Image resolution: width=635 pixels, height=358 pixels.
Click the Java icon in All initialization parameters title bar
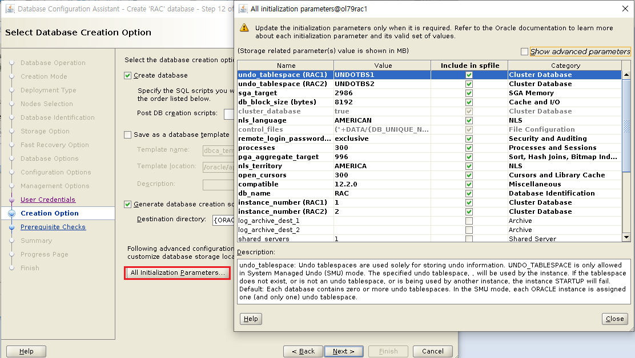pyautogui.click(x=243, y=9)
